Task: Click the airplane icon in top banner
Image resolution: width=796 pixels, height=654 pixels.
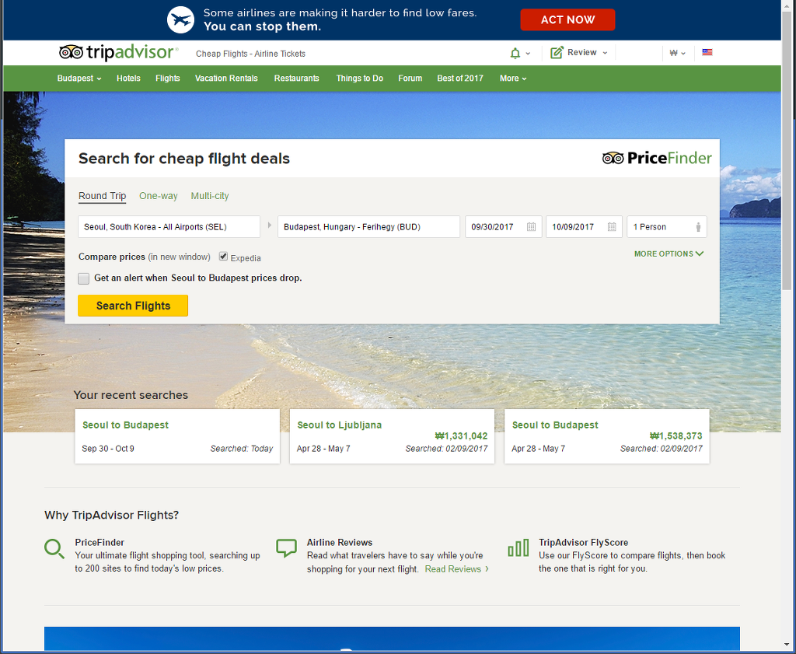Action: coord(180,19)
